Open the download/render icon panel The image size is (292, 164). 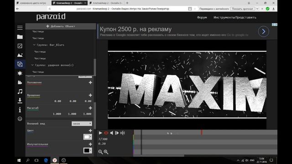tap(20, 100)
